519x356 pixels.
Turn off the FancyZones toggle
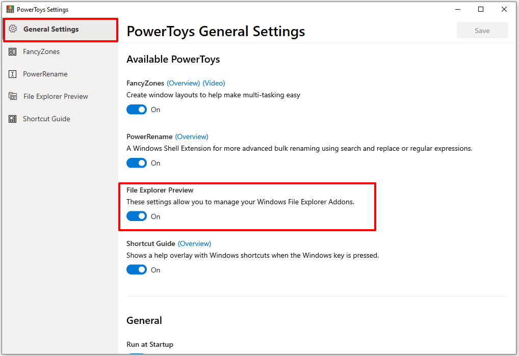136,109
